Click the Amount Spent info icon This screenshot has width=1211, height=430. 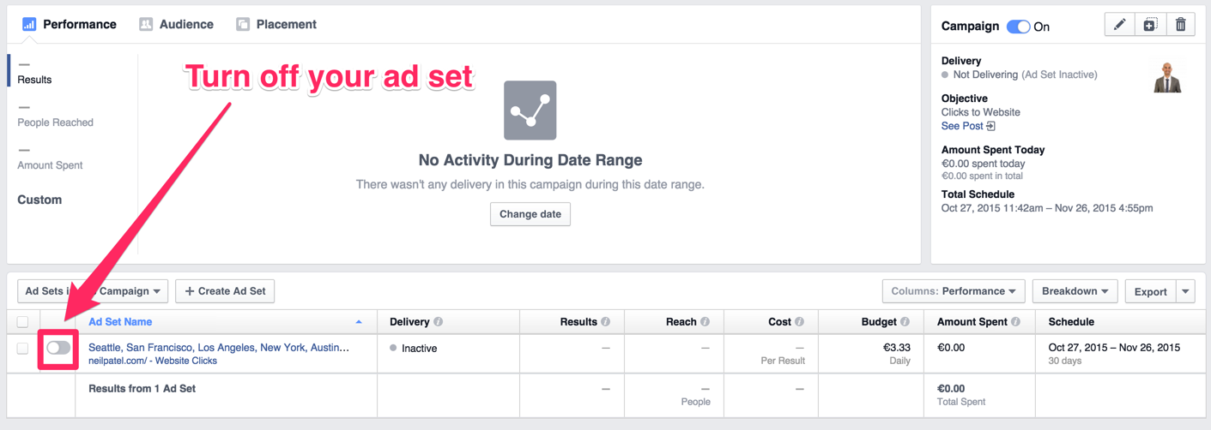(1015, 322)
